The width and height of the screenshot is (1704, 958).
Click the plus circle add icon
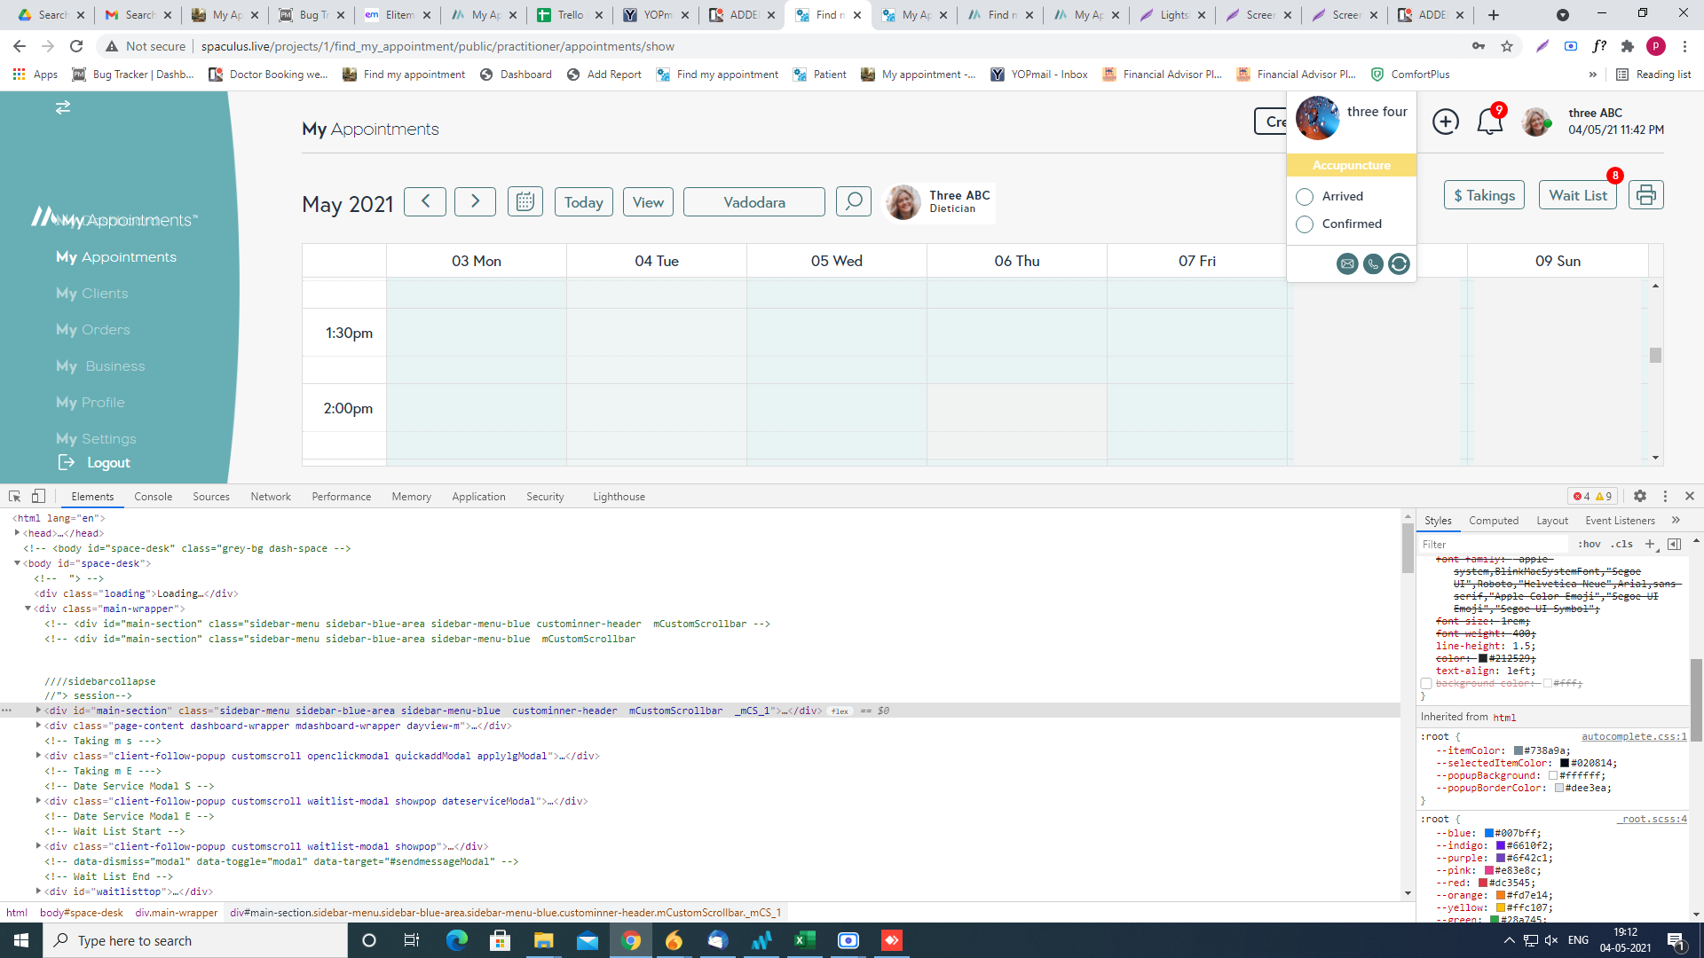click(x=1445, y=122)
